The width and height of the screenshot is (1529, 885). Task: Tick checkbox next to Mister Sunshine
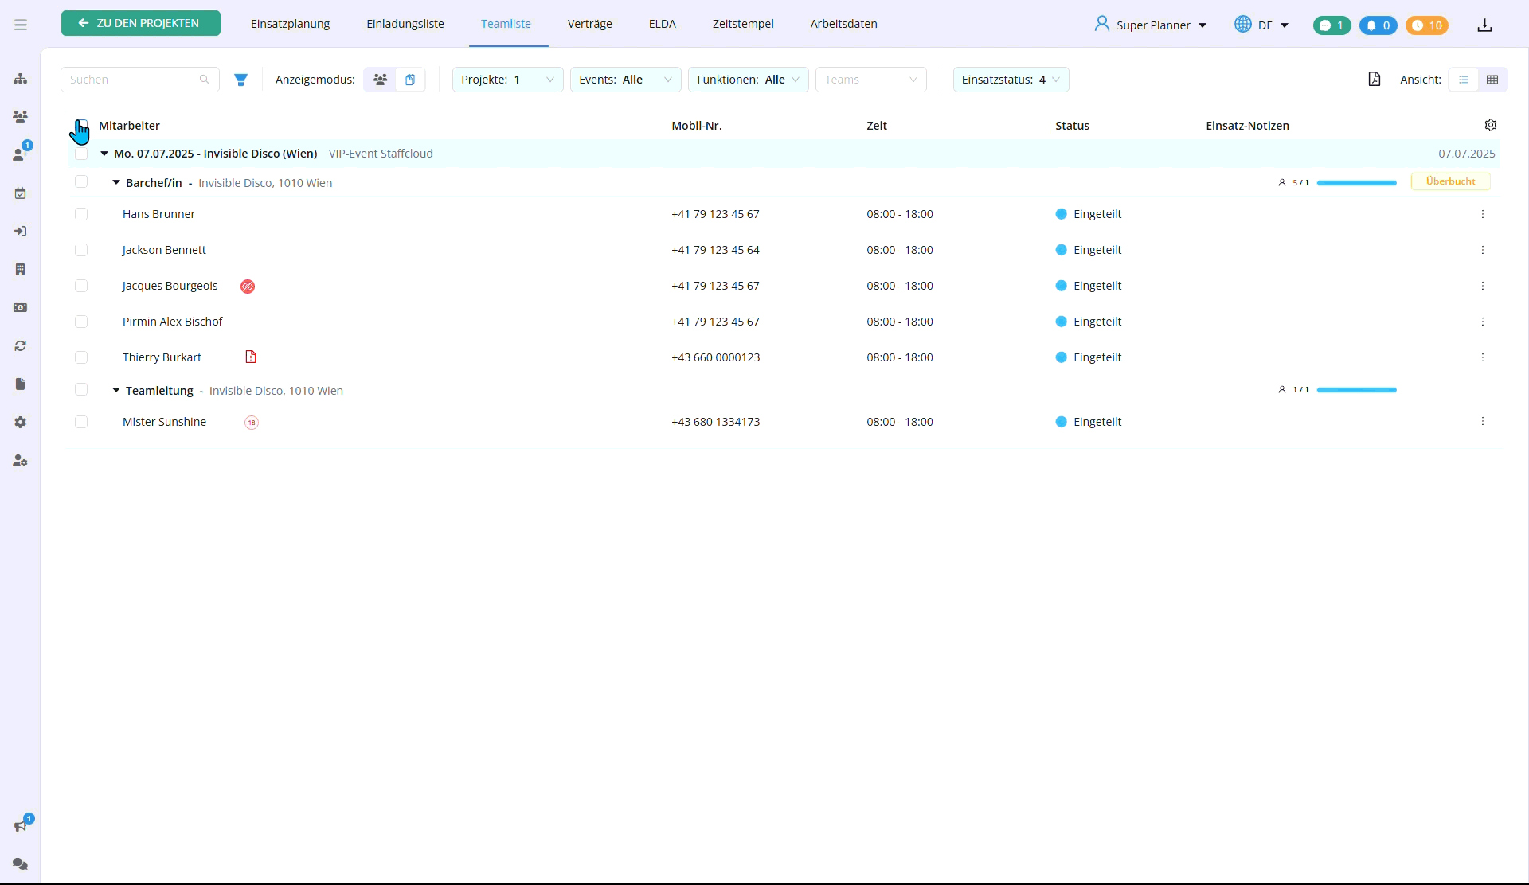(x=81, y=422)
